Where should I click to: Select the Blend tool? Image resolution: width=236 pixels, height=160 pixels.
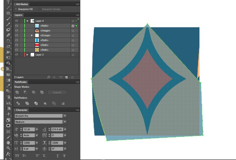[x=8, y=91]
